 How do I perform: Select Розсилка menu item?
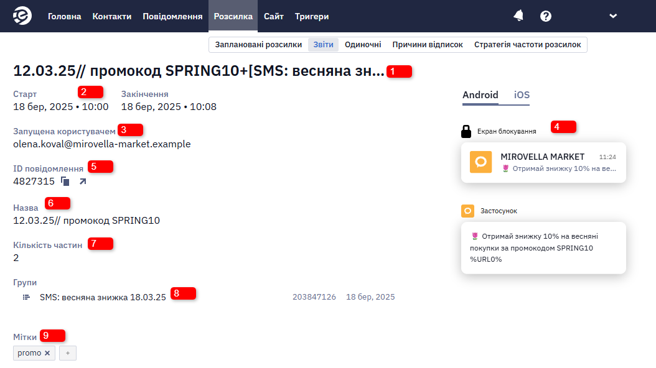pyautogui.click(x=233, y=16)
